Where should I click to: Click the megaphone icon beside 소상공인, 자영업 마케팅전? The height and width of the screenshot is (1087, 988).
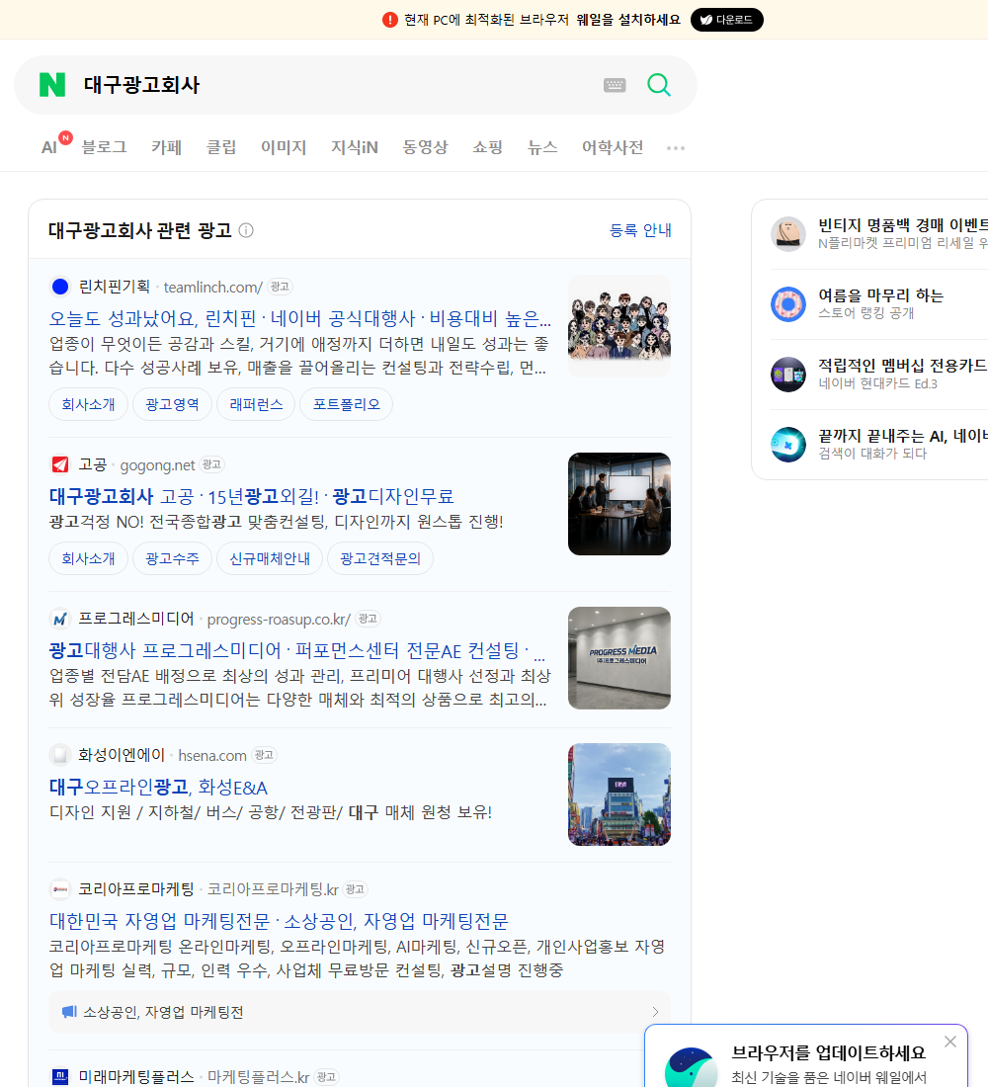tap(68, 1012)
